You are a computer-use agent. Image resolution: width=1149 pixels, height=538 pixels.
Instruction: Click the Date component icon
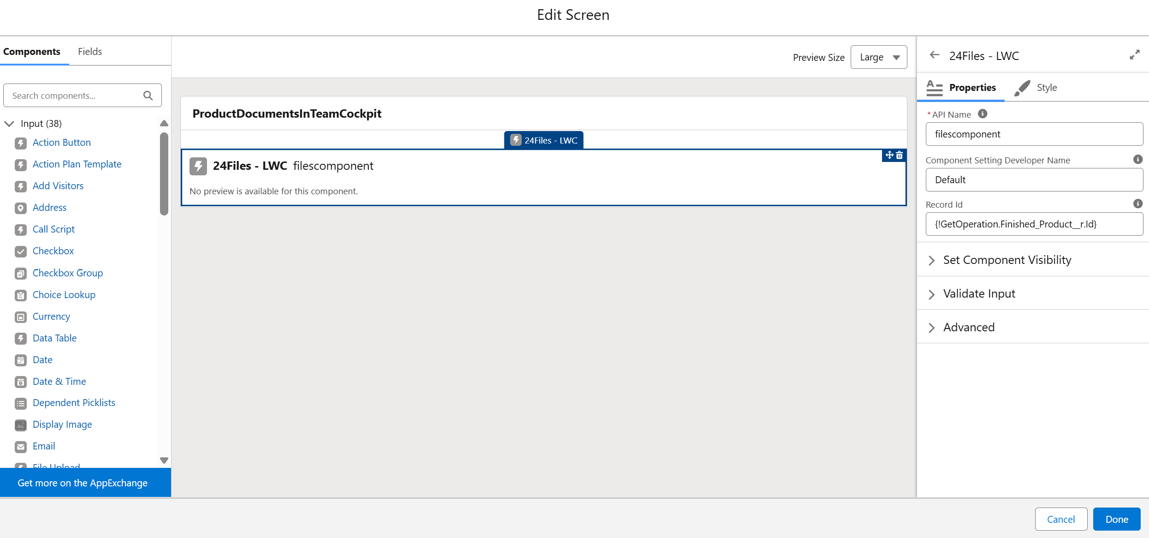(21, 360)
